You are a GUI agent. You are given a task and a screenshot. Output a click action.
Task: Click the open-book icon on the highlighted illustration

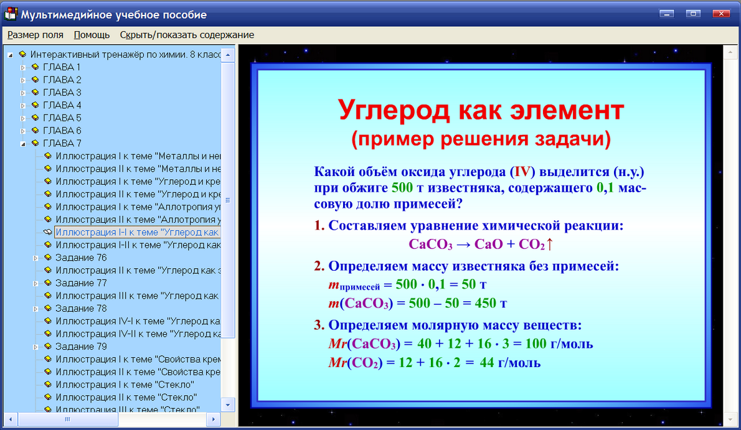(47, 231)
